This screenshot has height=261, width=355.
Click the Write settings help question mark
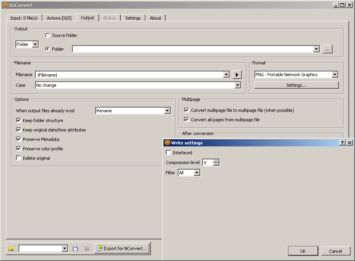pos(342,143)
